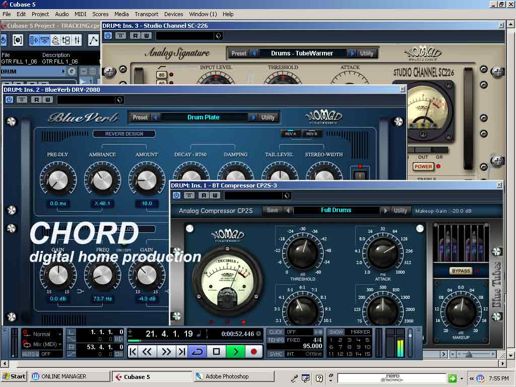
Task: Toggle TEMPO track mode in transport panel
Action: tap(276, 340)
